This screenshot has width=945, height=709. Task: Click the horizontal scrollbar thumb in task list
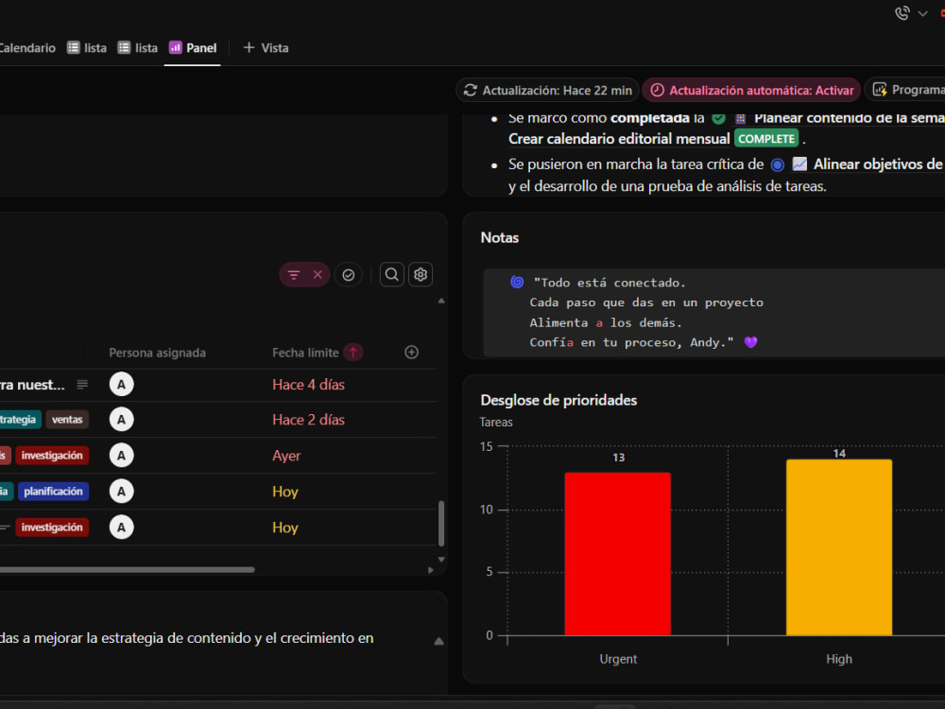click(128, 570)
